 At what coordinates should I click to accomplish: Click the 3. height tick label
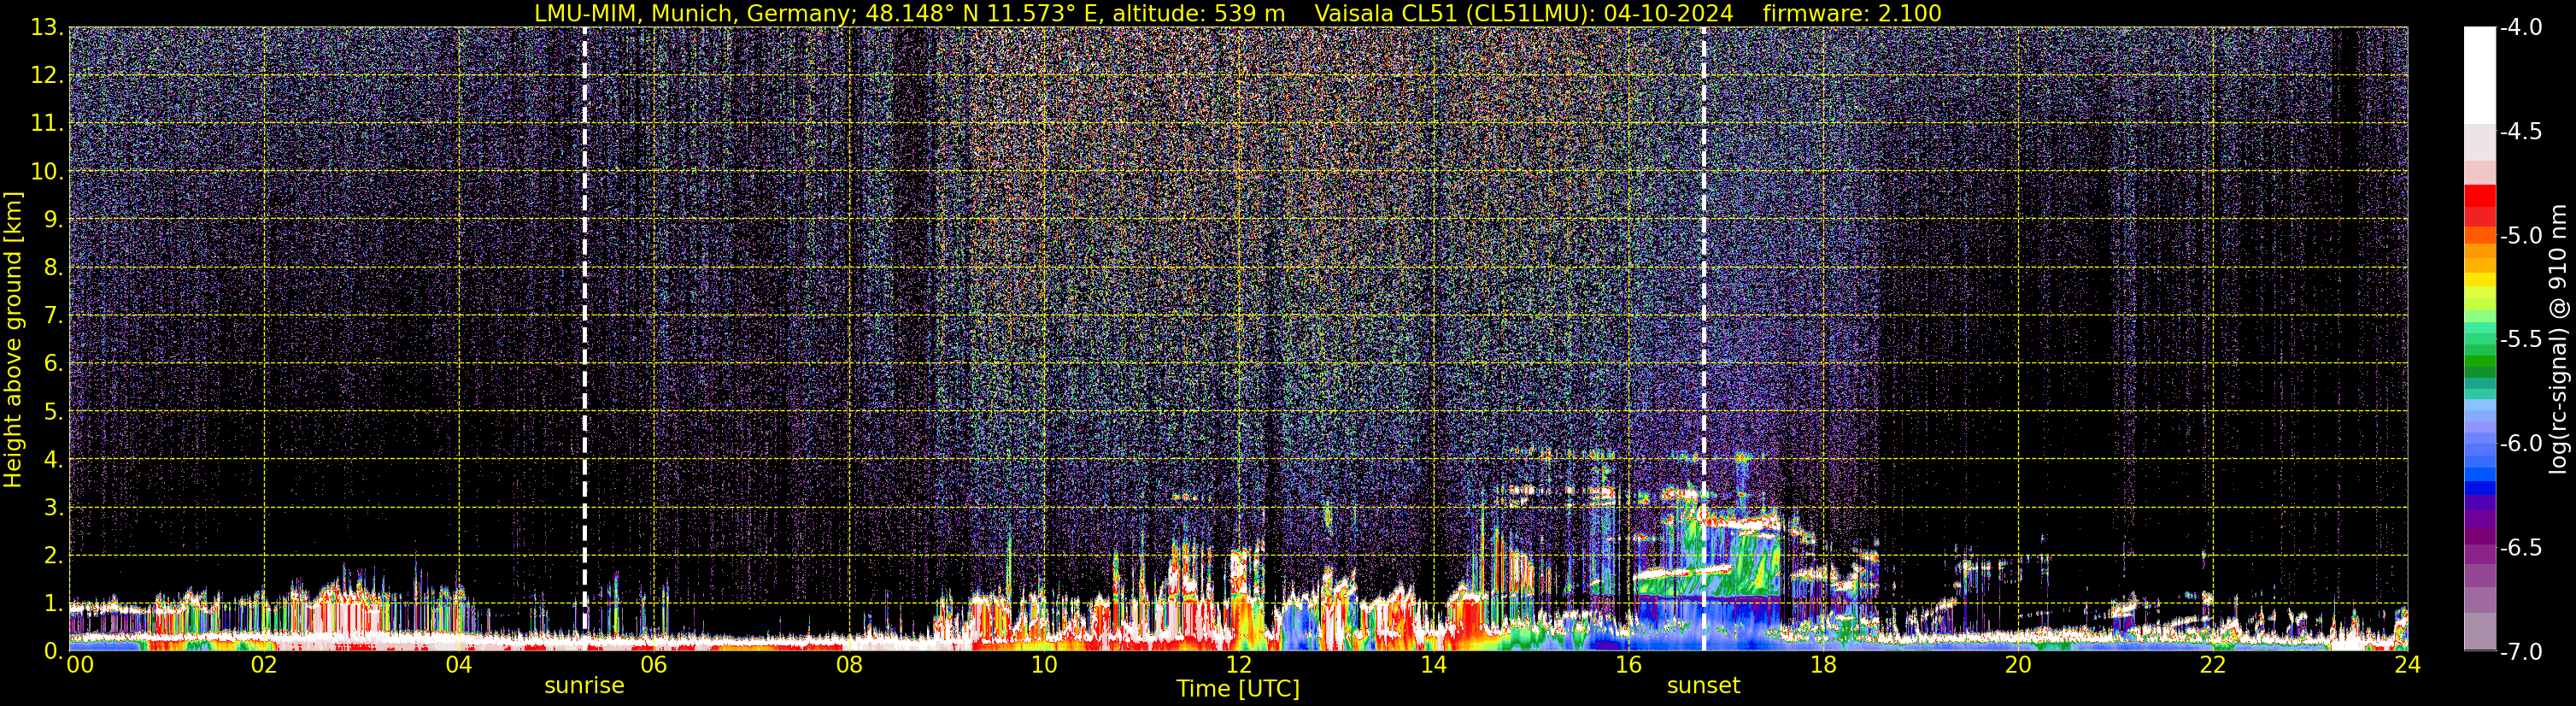[x=53, y=507]
